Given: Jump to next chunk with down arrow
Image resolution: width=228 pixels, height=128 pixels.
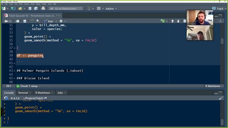Looking at the screenshot, I should [178, 21].
